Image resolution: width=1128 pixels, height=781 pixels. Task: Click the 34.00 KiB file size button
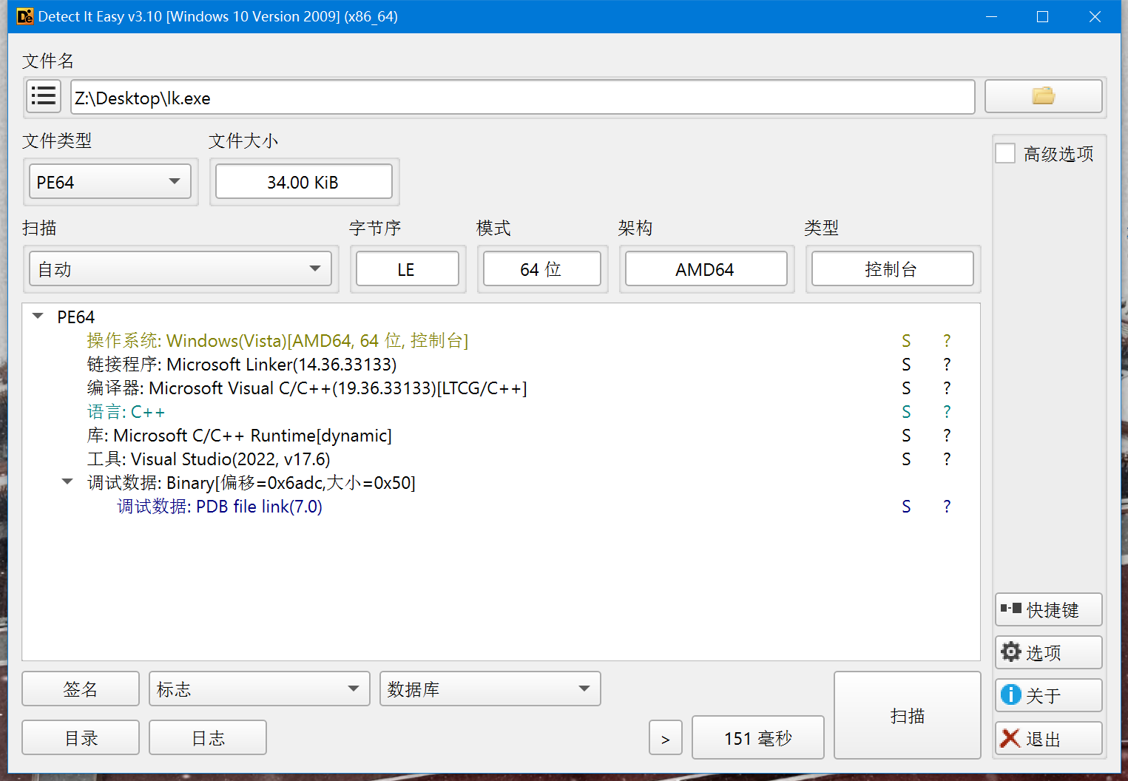pos(304,181)
